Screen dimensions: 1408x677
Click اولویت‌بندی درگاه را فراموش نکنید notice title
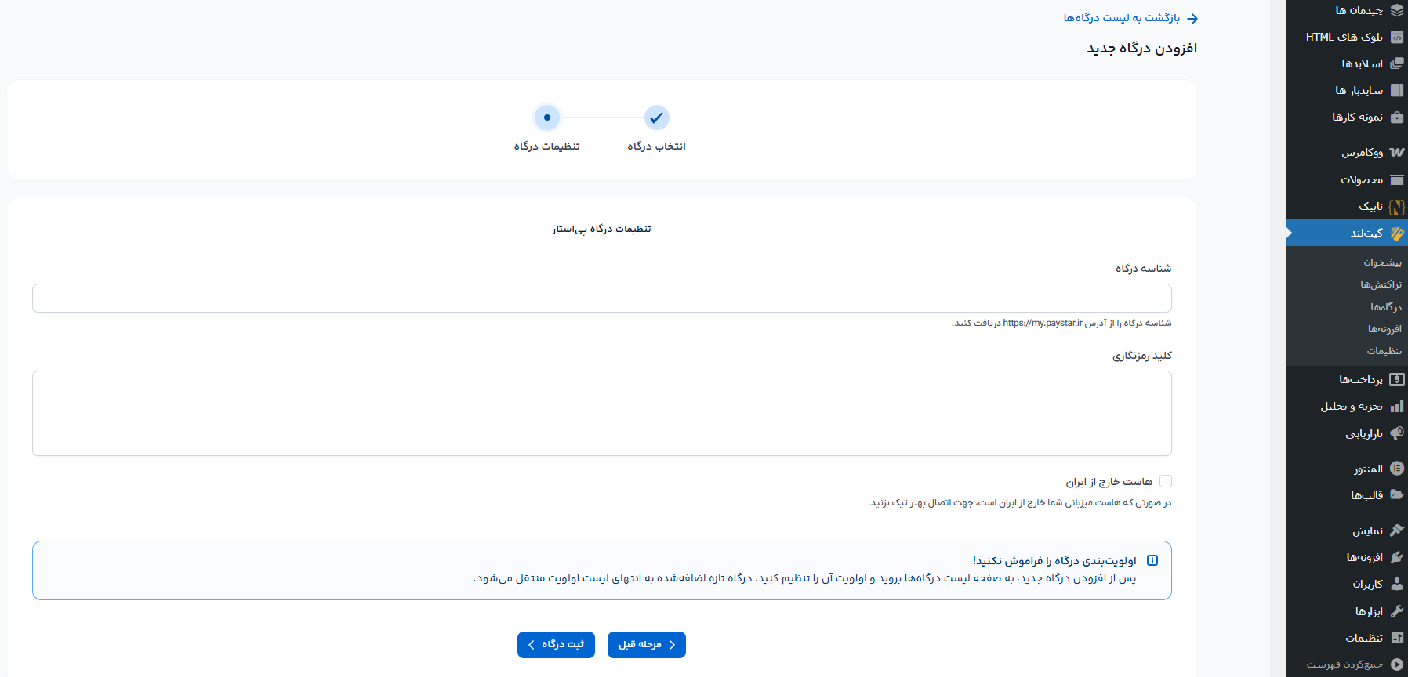point(1054,561)
